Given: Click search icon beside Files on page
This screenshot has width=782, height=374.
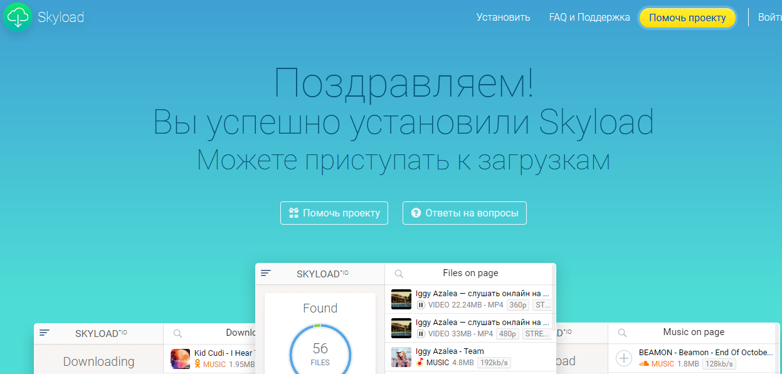Looking at the screenshot, I should [x=399, y=274].
